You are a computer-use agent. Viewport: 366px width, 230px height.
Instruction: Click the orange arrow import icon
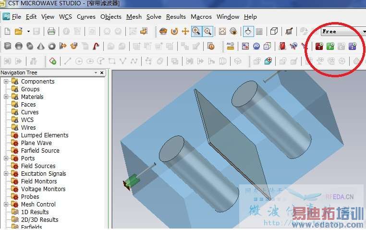point(144,31)
